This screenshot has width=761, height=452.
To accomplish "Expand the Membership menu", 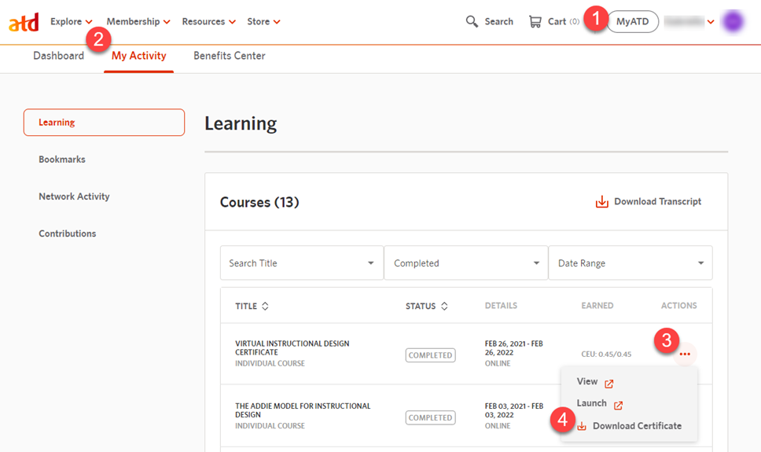I will pyautogui.click(x=138, y=21).
